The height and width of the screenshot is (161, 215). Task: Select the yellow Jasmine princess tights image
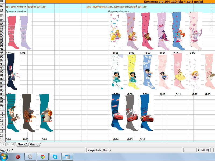click(133, 72)
